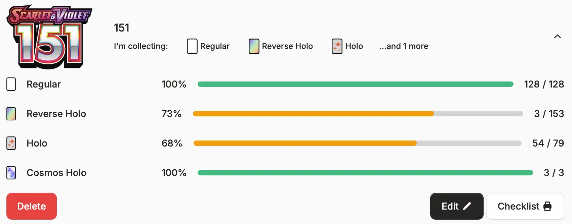Click the 151 set title text
The image size is (572, 224).
click(122, 27)
